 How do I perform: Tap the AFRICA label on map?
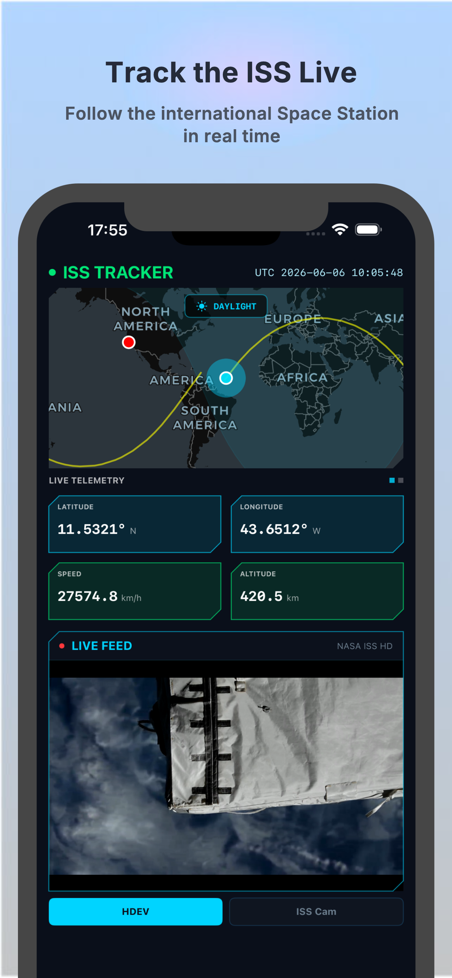click(302, 377)
